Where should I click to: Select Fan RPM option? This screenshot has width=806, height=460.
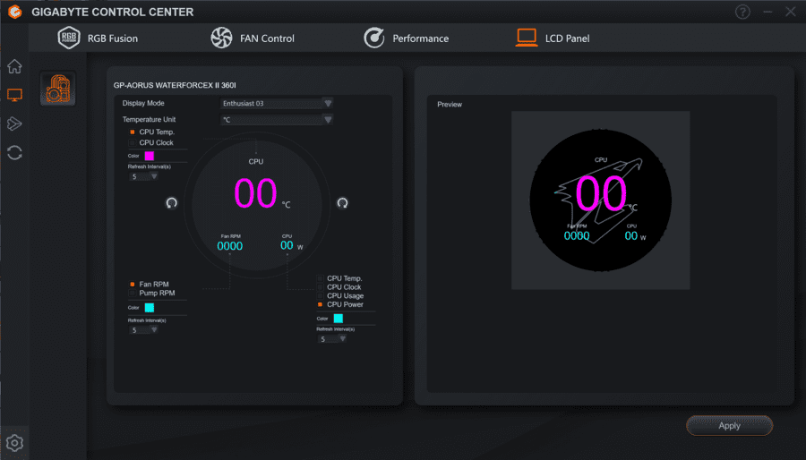(x=149, y=284)
